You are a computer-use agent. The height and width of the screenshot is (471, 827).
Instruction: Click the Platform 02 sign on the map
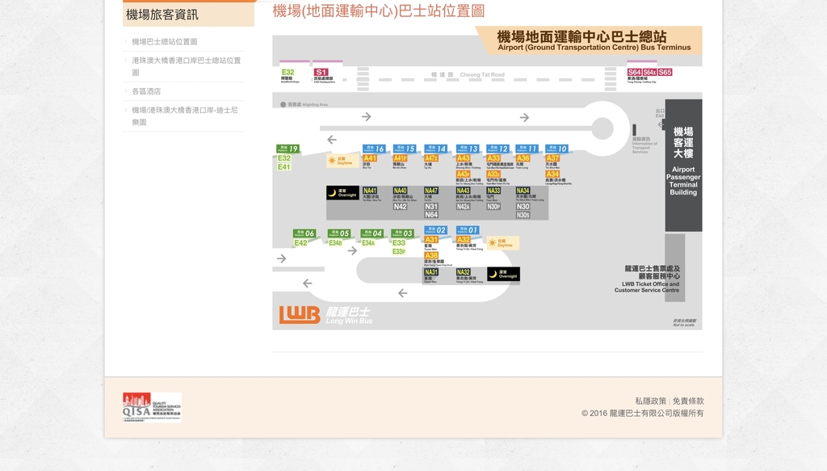(x=435, y=230)
